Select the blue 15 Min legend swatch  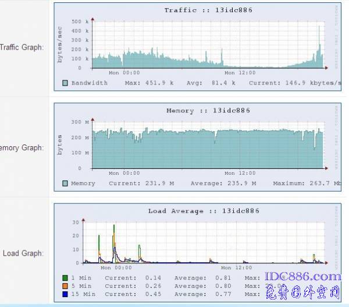pos(65,295)
